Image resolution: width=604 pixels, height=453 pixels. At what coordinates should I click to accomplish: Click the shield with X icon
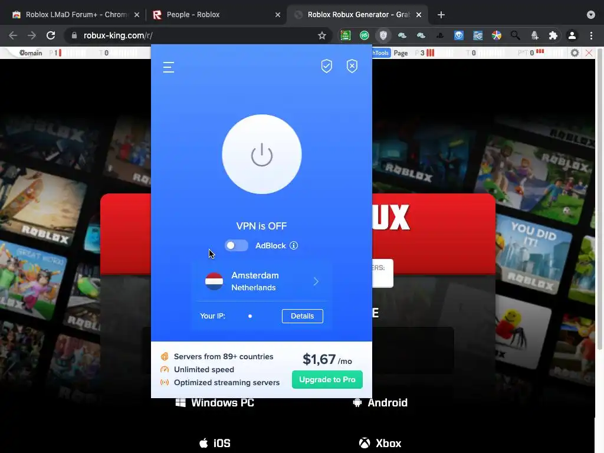tap(352, 66)
